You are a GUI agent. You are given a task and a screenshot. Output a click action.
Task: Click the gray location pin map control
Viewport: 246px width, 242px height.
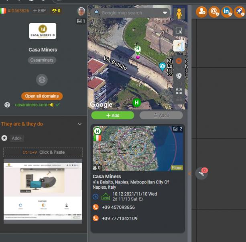[x=179, y=76]
